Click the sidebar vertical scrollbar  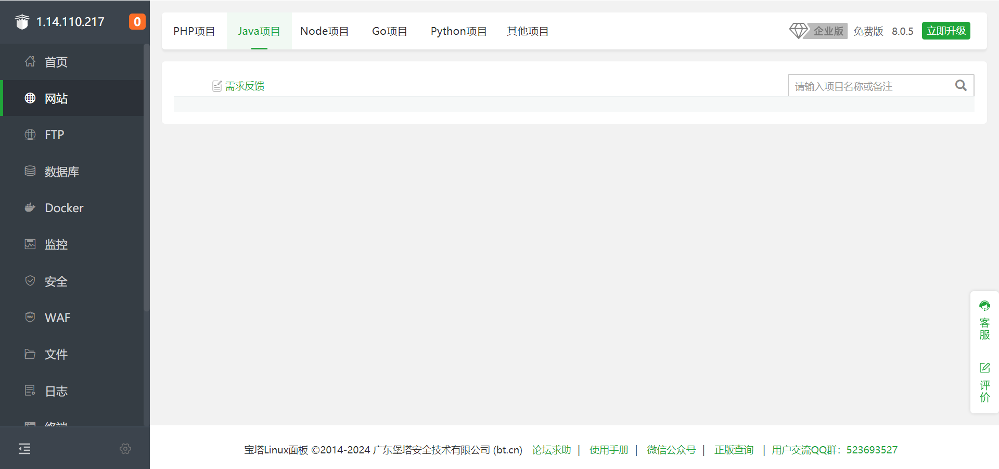146,177
